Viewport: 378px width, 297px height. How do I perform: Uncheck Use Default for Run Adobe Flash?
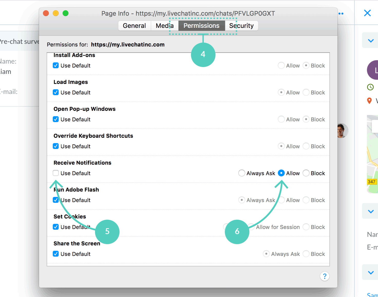click(x=56, y=200)
